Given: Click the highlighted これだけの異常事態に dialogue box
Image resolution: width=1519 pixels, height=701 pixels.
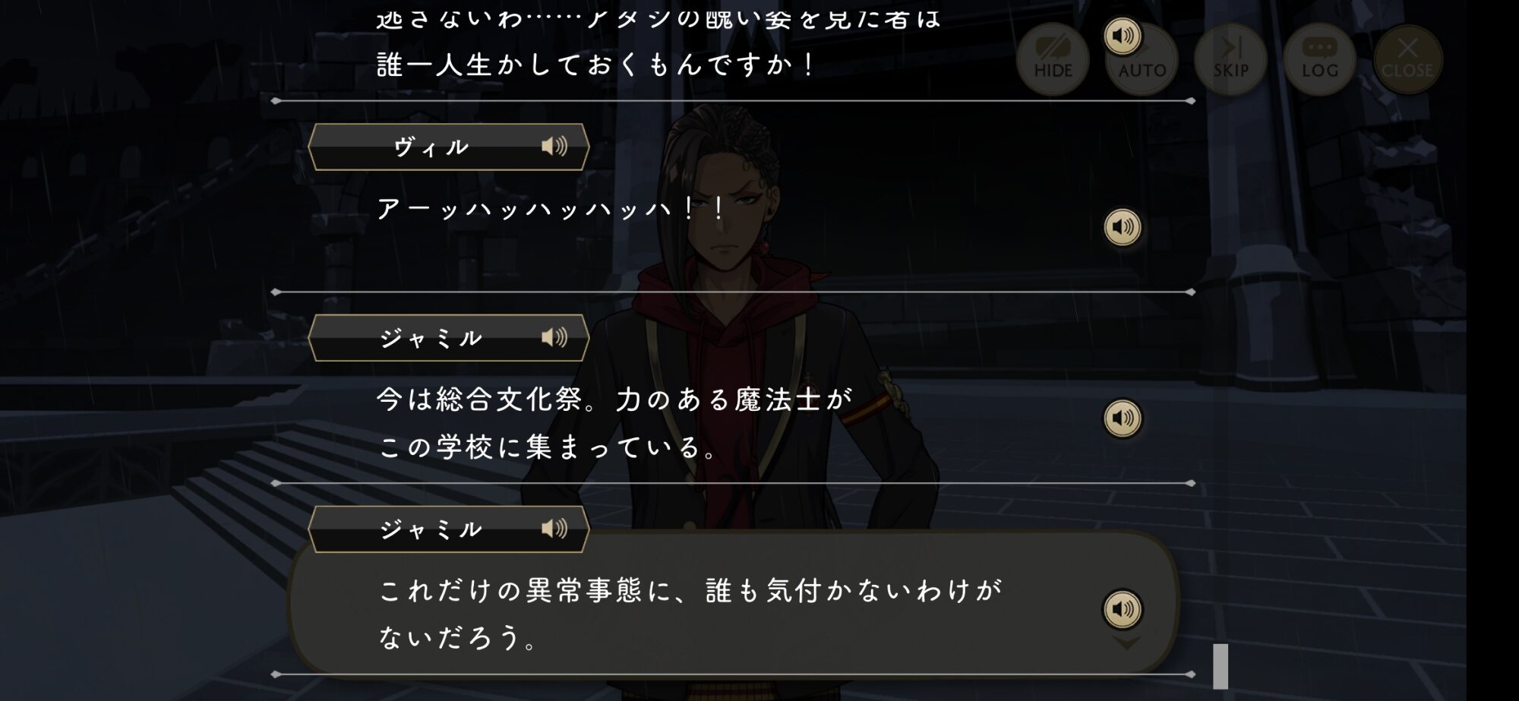Looking at the screenshot, I should [733, 604].
